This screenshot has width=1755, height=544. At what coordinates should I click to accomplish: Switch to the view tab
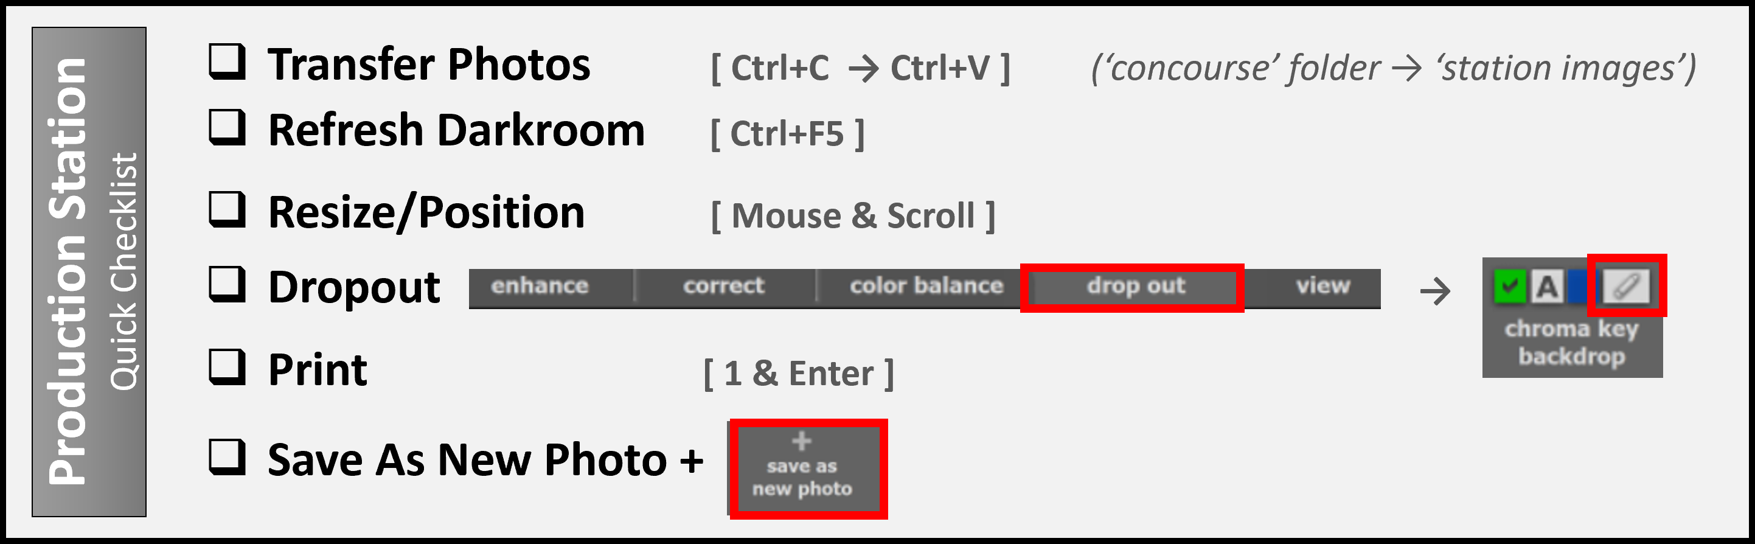1322,287
